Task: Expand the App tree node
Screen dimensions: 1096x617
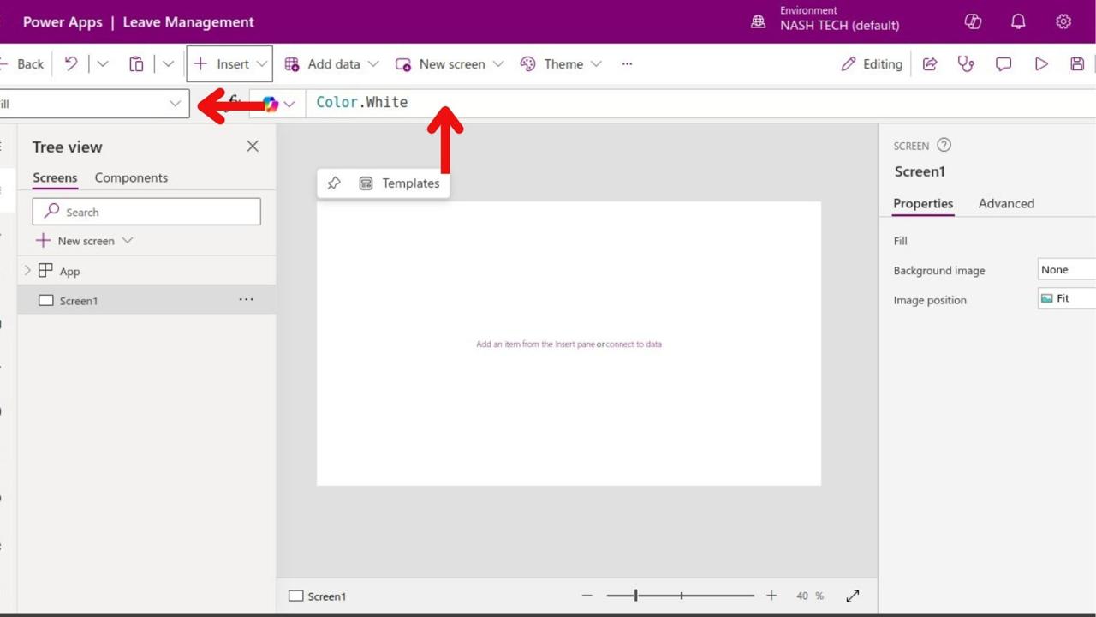Action: click(27, 271)
